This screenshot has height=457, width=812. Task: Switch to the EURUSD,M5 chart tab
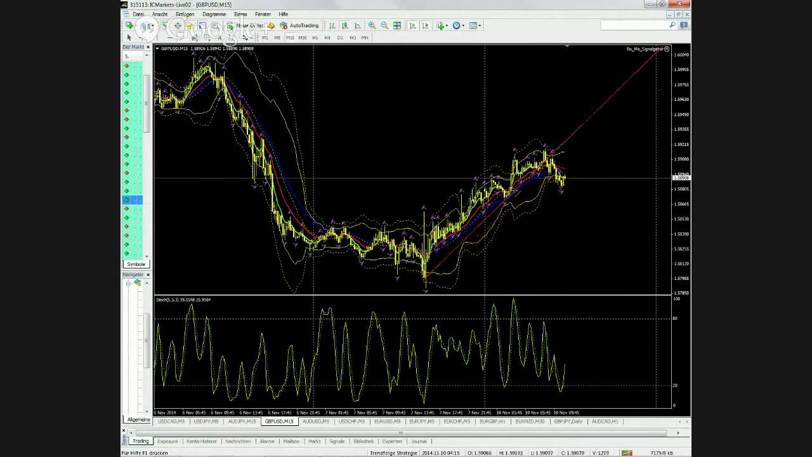tap(387, 421)
